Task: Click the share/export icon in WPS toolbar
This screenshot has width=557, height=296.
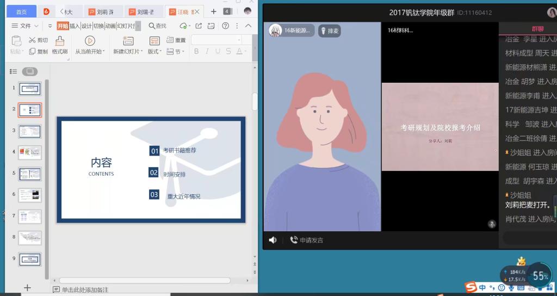Action: click(198, 26)
